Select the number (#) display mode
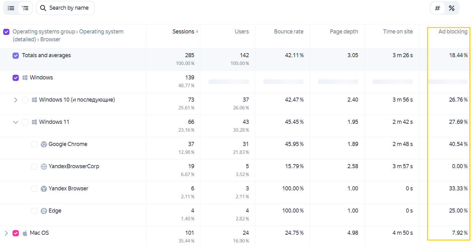Image resolution: width=473 pixels, height=246 pixels. [x=438, y=8]
